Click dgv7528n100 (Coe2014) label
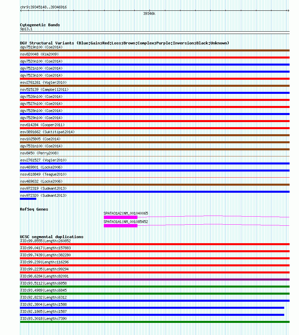The image size is (299, 335). (x=41, y=111)
